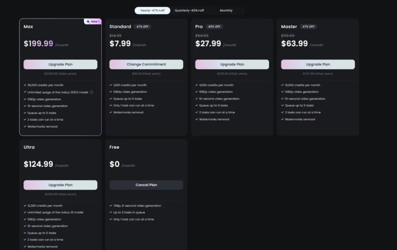Click the Free plan $0 price
Image resolution: width=397 pixels, height=250 pixels.
[x=115, y=164]
